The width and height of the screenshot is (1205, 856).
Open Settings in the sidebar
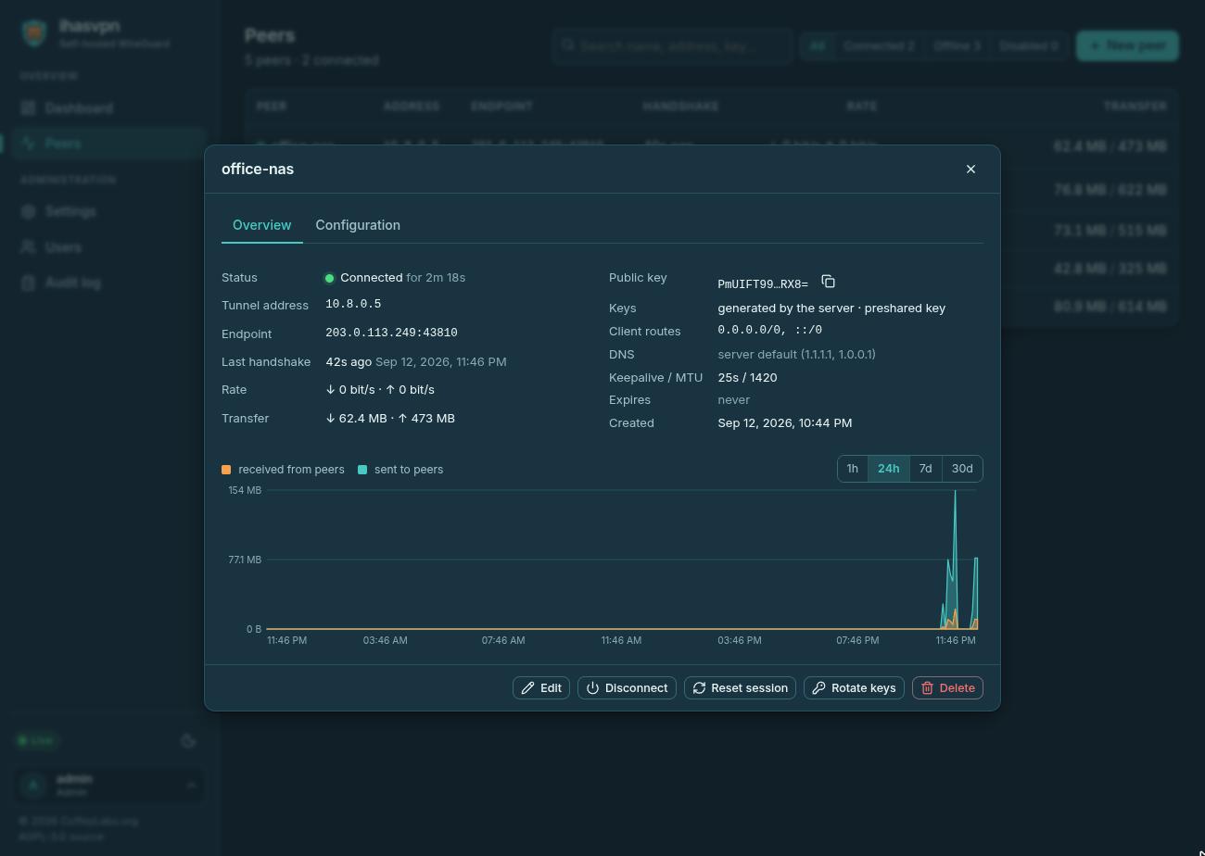(x=108, y=211)
